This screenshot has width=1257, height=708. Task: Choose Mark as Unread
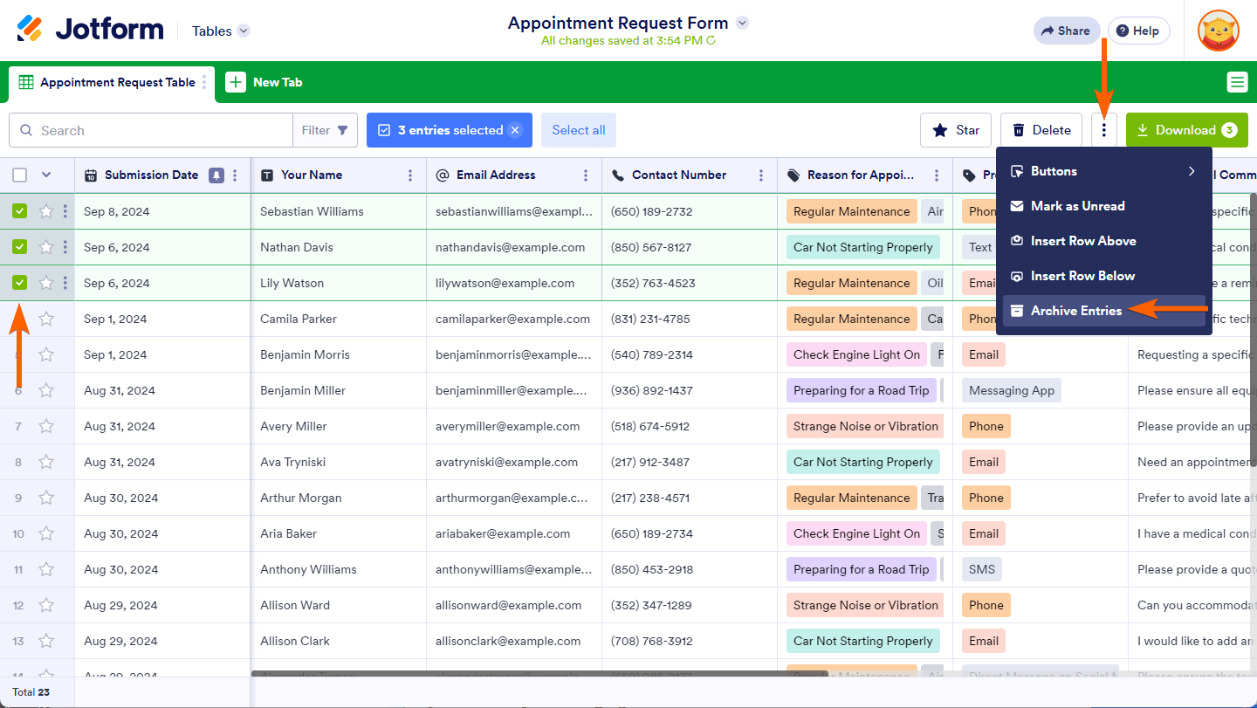pyautogui.click(x=1104, y=206)
